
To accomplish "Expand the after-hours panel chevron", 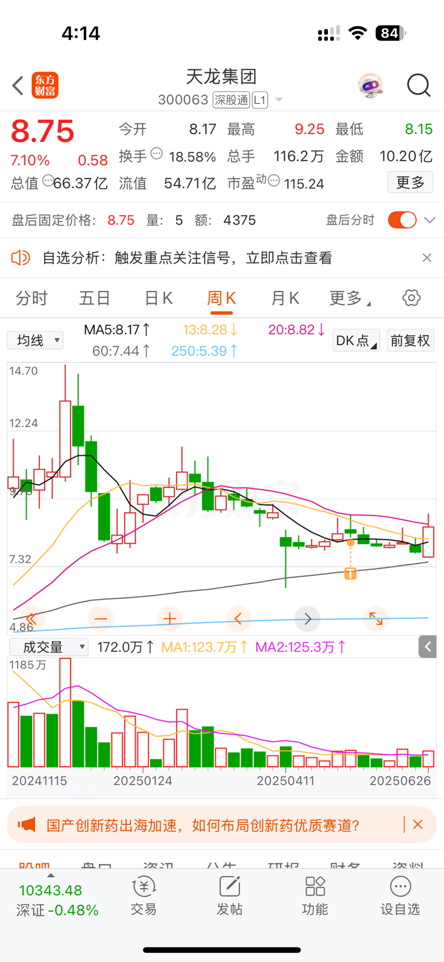I will click(430, 220).
